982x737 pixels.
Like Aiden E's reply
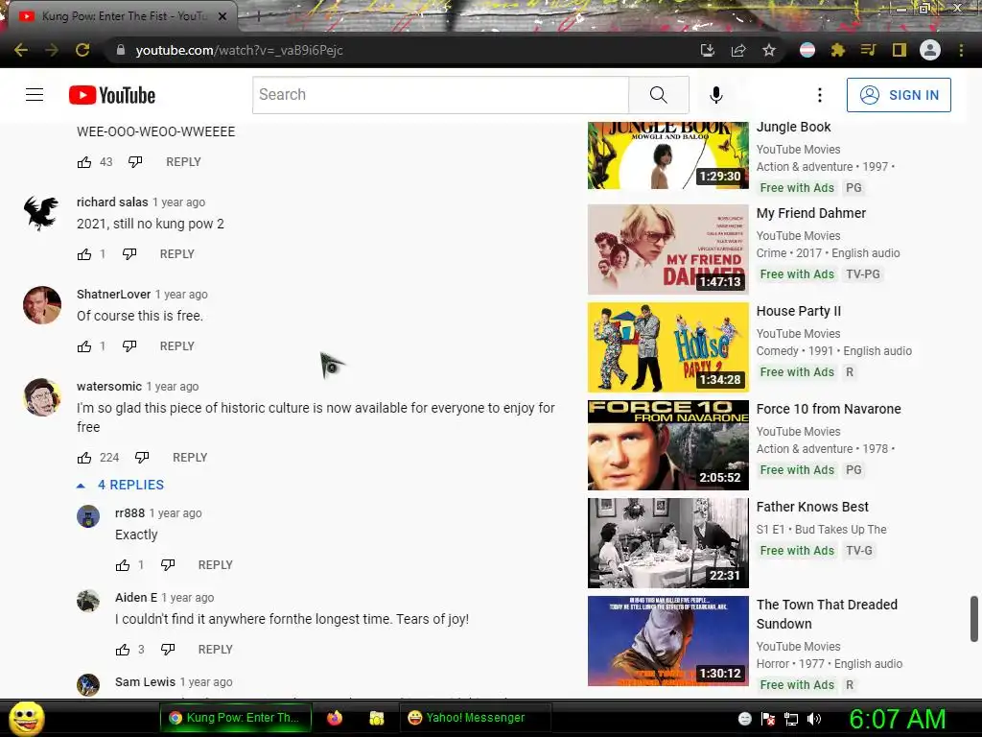point(123,650)
